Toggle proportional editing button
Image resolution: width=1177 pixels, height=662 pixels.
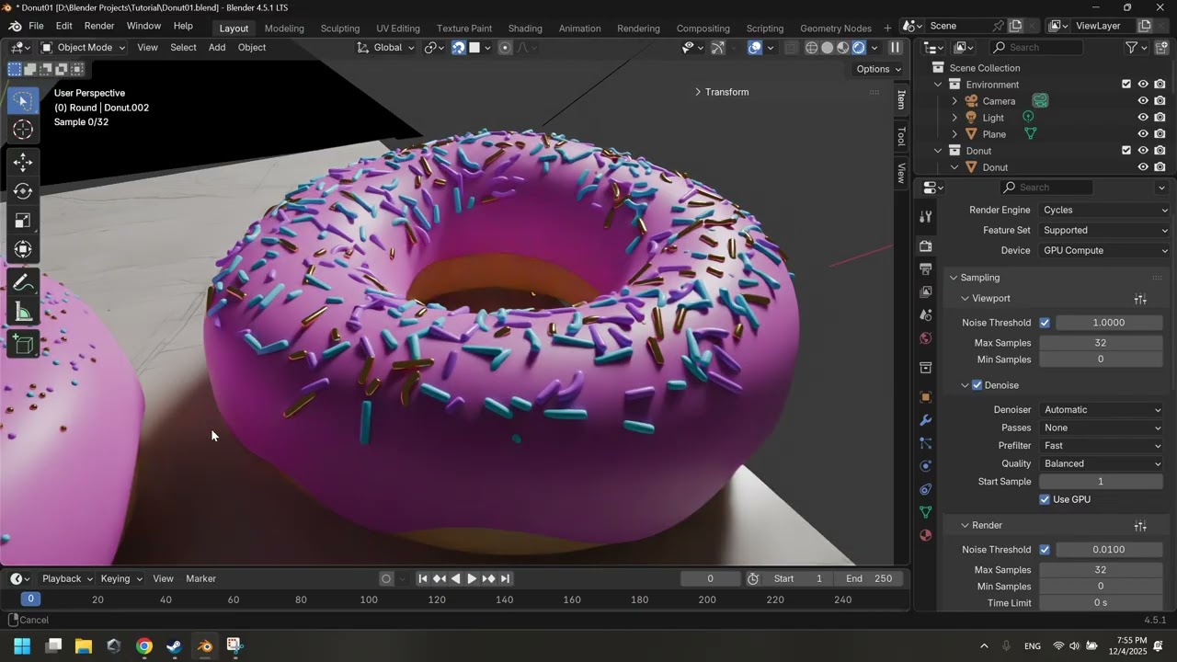pos(505,48)
